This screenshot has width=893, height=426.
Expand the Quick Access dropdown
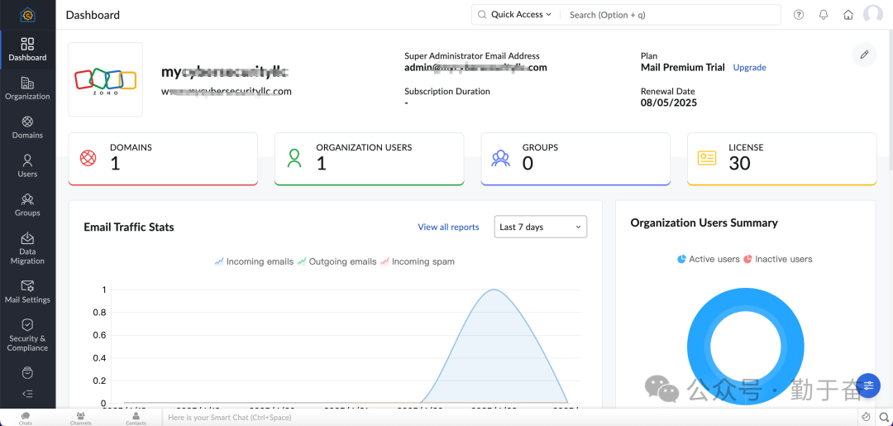tap(515, 15)
